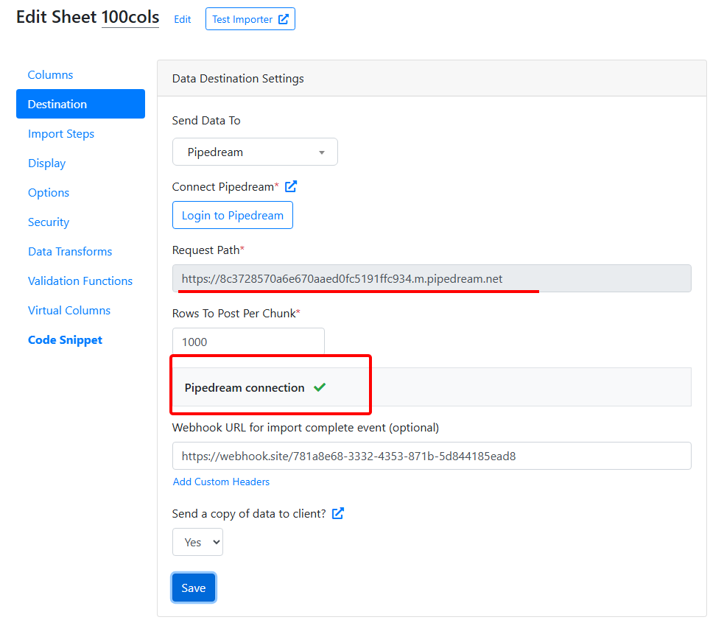Open Data Transforms settings
724x631 pixels.
coord(70,252)
